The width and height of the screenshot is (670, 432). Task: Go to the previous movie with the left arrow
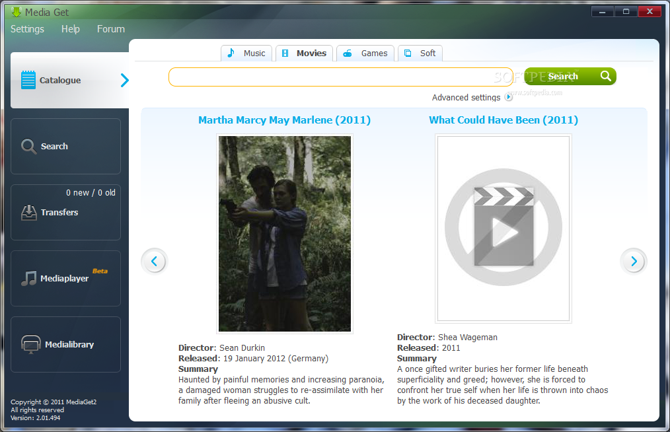pyautogui.click(x=154, y=261)
